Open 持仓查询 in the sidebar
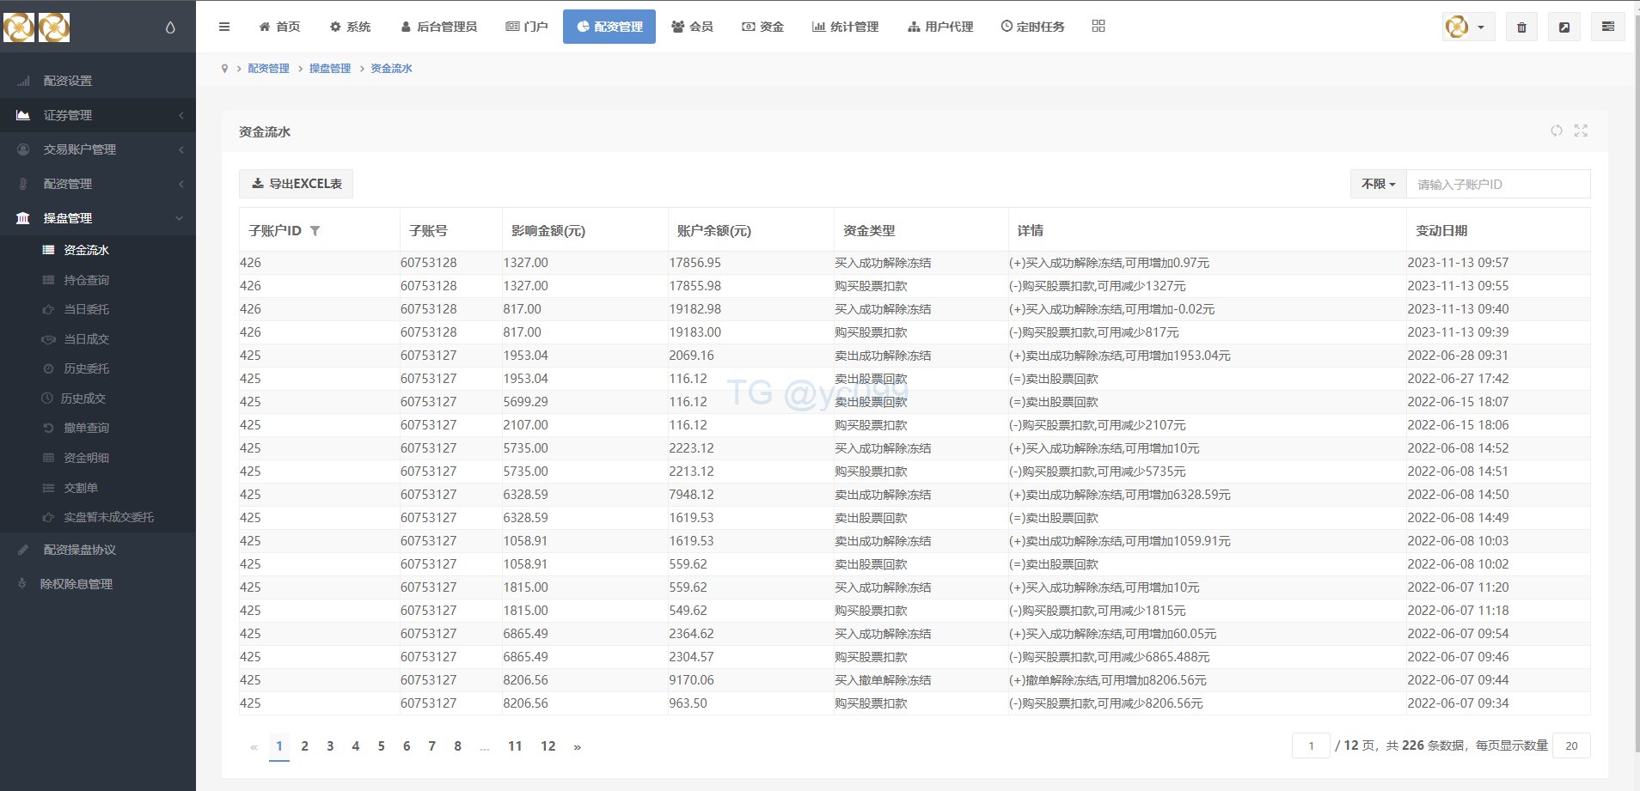This screenshot has height=791, width=1640. (86, 280)
